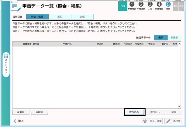Click the 再作成 pencil button
The height and width of the screenshot is (127, 186).
(173, 121)
